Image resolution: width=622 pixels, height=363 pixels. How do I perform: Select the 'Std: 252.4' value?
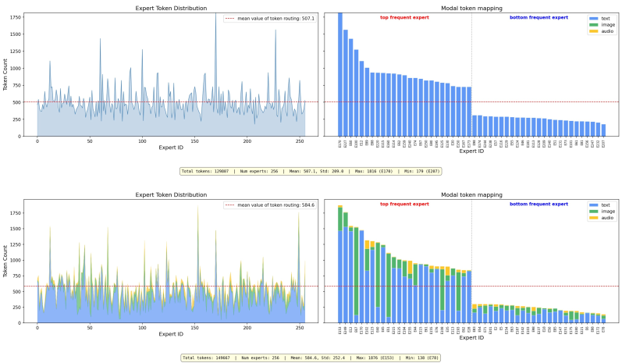tap(332, 358)
